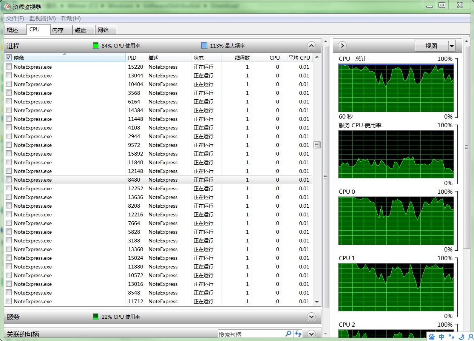Click the refresh icon beside handle search
The width and height of the screenshot is (474, 341).
coord(298,334)
